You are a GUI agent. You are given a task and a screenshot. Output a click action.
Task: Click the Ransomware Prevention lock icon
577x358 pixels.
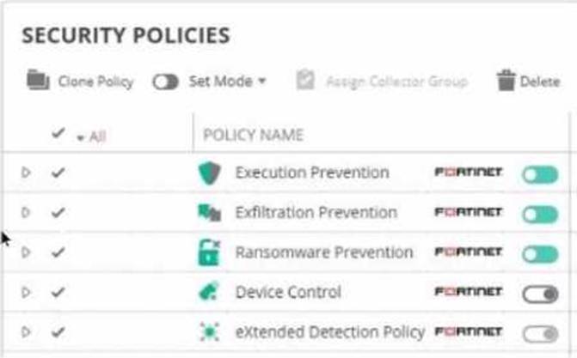click(209, 253)
